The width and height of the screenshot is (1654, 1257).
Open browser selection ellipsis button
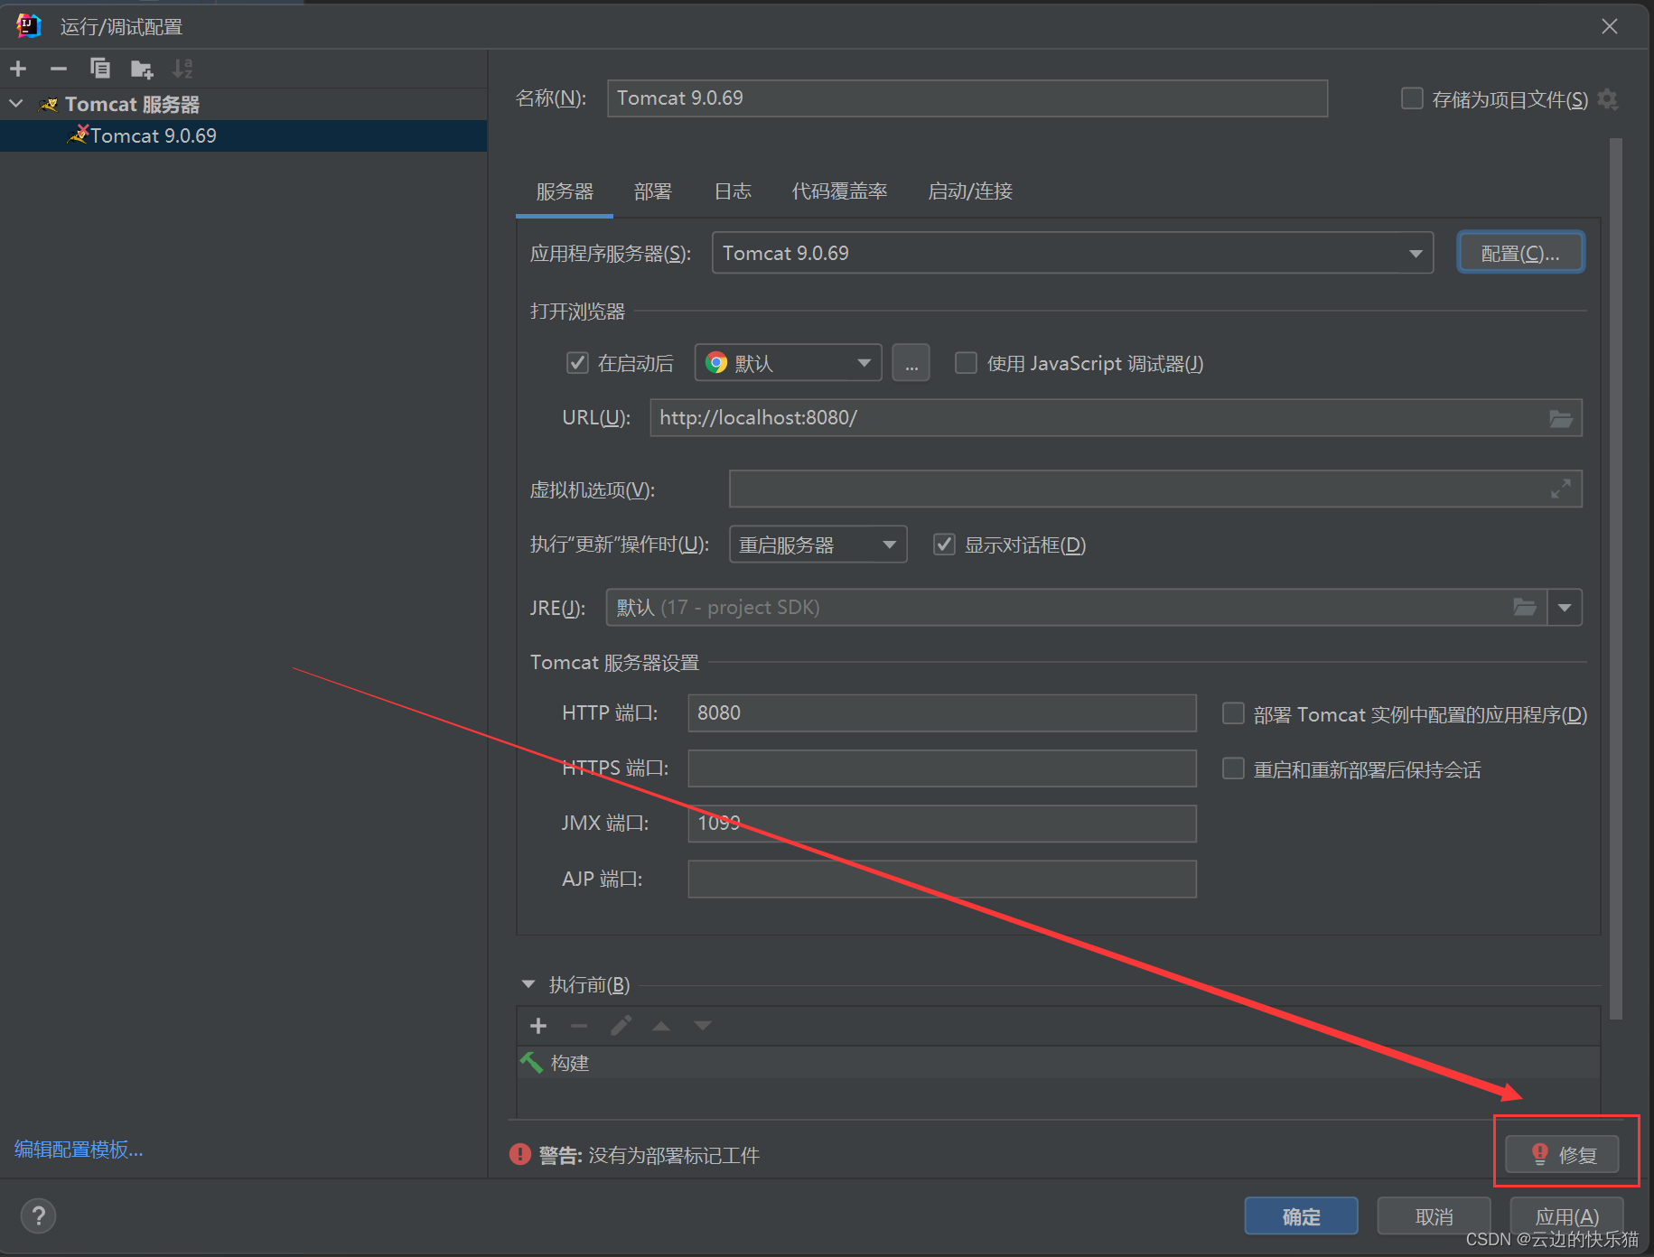[x=911, y=363]
